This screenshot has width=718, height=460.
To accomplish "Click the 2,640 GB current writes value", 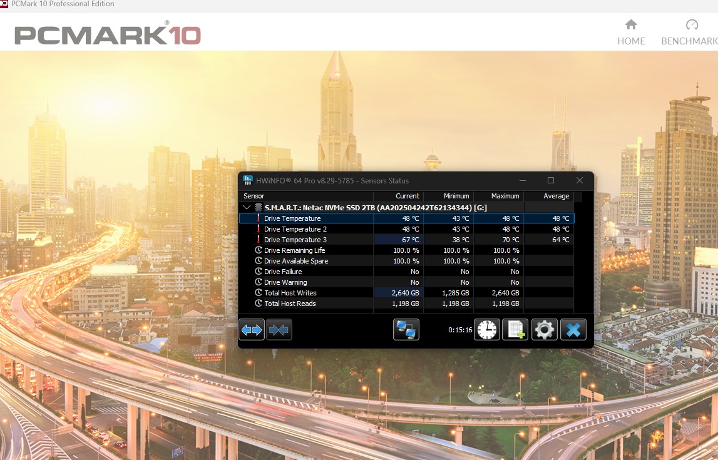I will tap(405, 292).
